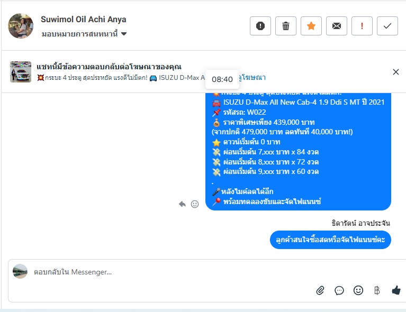Click the page avatar beside reply box
Screen dimensions: 406x312
pos(20,271)
